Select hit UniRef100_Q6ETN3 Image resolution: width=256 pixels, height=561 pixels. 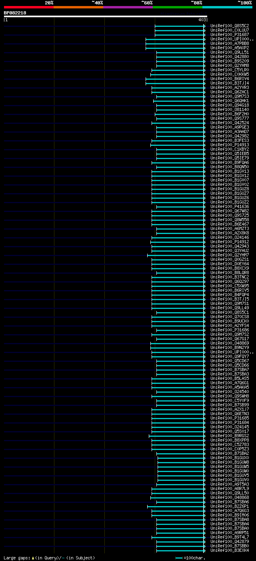[x=230, y=414]
